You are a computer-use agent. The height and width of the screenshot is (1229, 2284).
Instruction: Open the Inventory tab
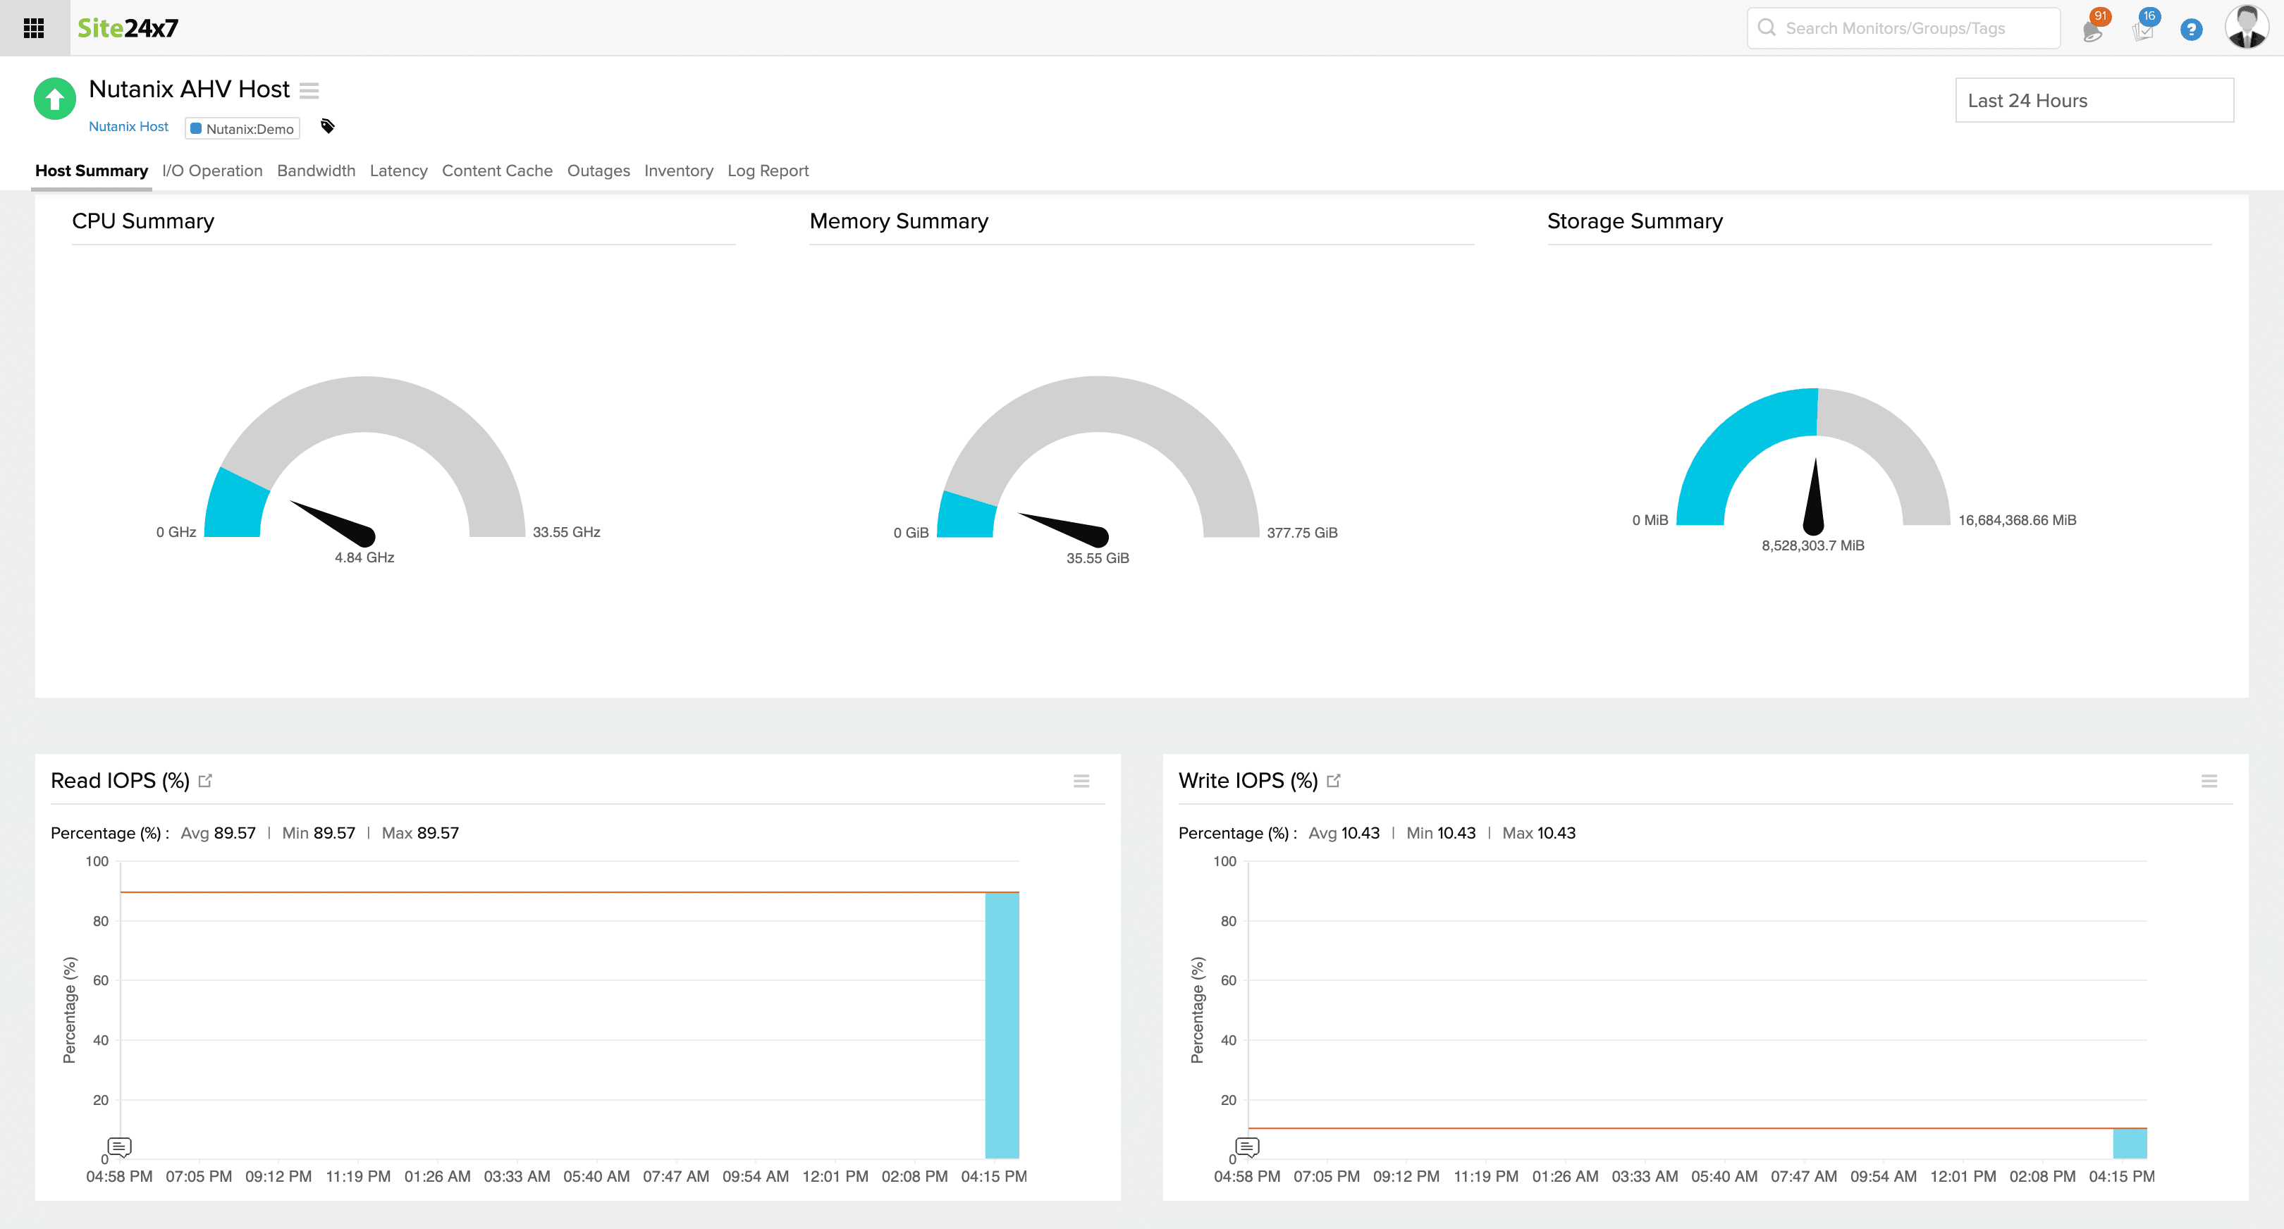coord(678,170)
